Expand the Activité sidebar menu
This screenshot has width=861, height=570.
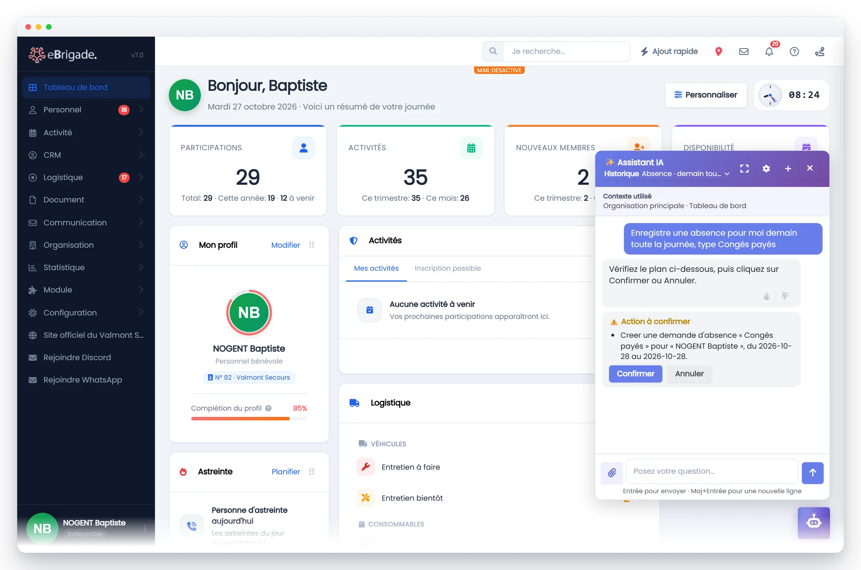click(x=86, y=132)
